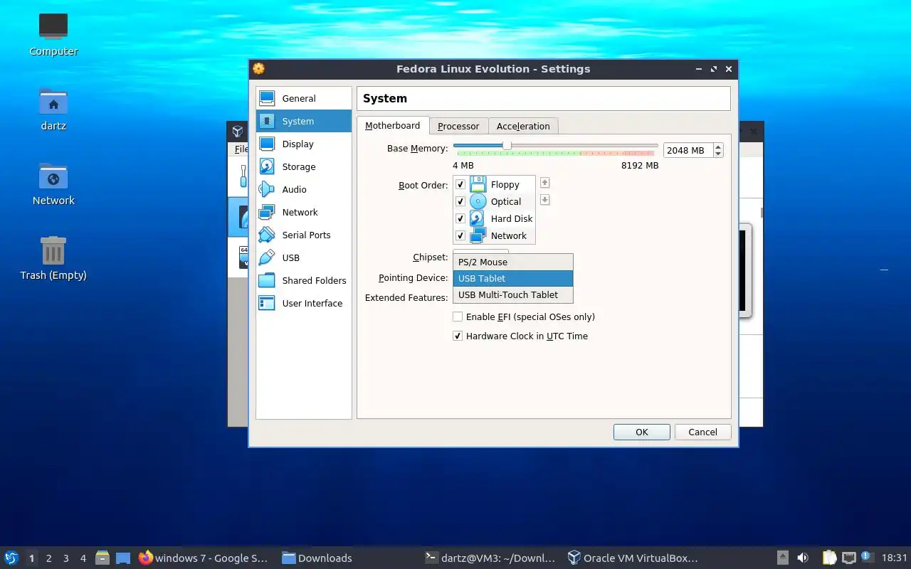Open the Network settings category
911x569 pixels.
[304, 212]
